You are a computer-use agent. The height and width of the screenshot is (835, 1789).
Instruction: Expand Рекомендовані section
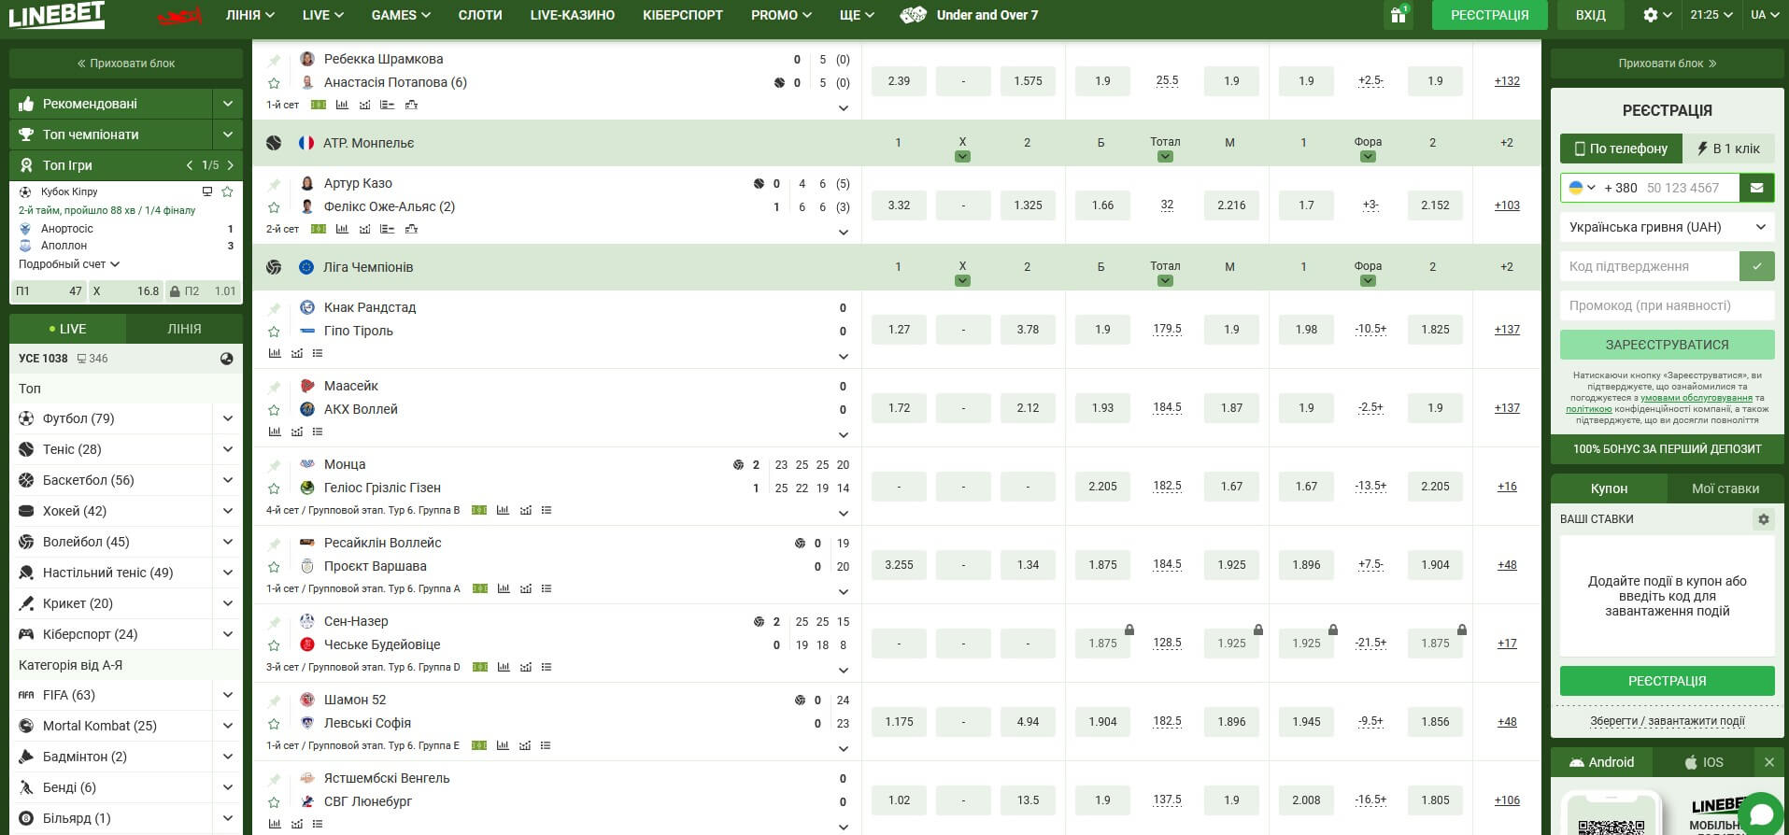click(227, 104)
